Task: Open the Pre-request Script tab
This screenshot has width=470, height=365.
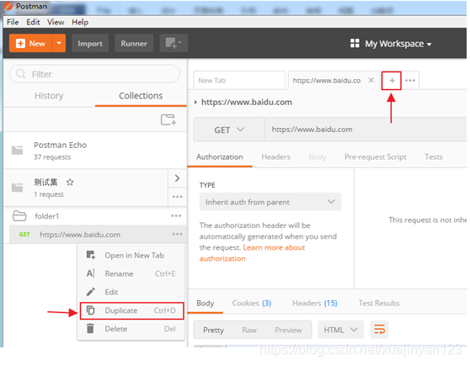Action: (x=376, y=156)
